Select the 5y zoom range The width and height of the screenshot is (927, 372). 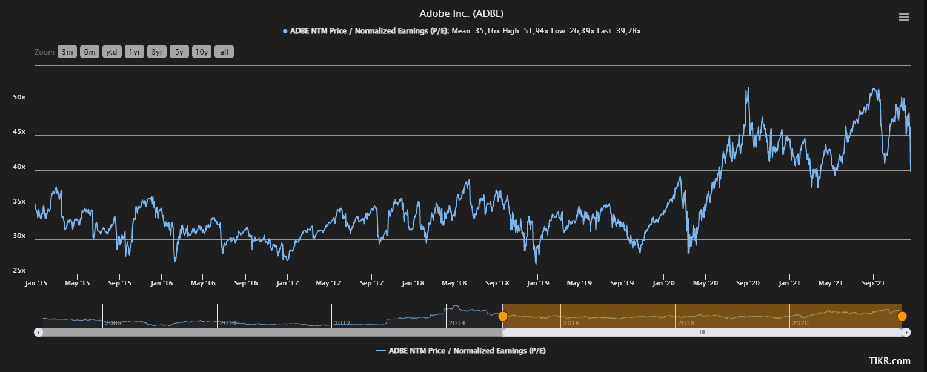pyautogui.click(x=179, y=52)
